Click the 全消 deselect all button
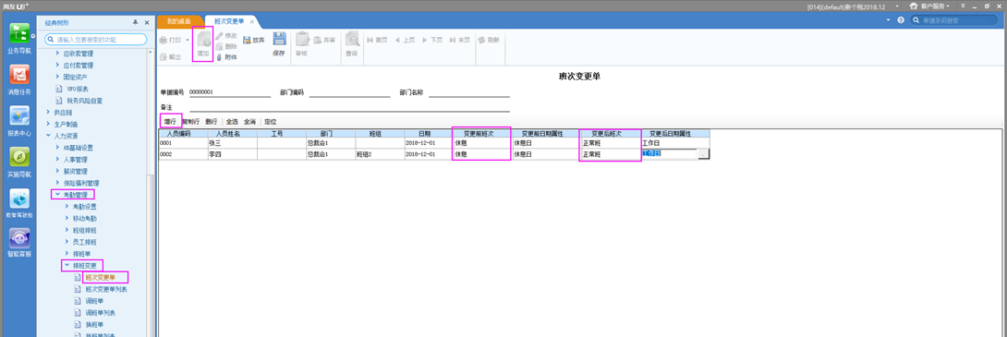 (x=249, y=121)
